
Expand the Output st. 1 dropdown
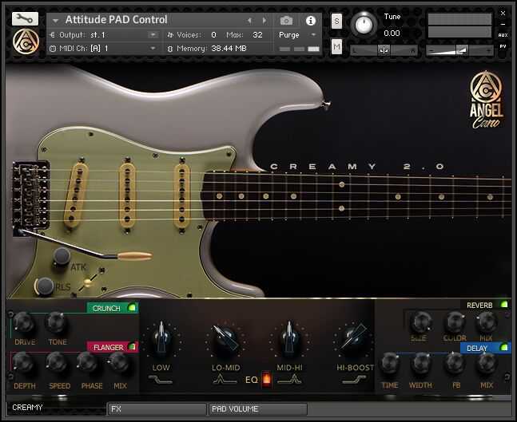click(x=153, y=34)
